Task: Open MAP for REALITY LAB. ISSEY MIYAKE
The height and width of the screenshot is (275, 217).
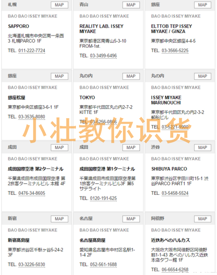Action: coord(131,5)
